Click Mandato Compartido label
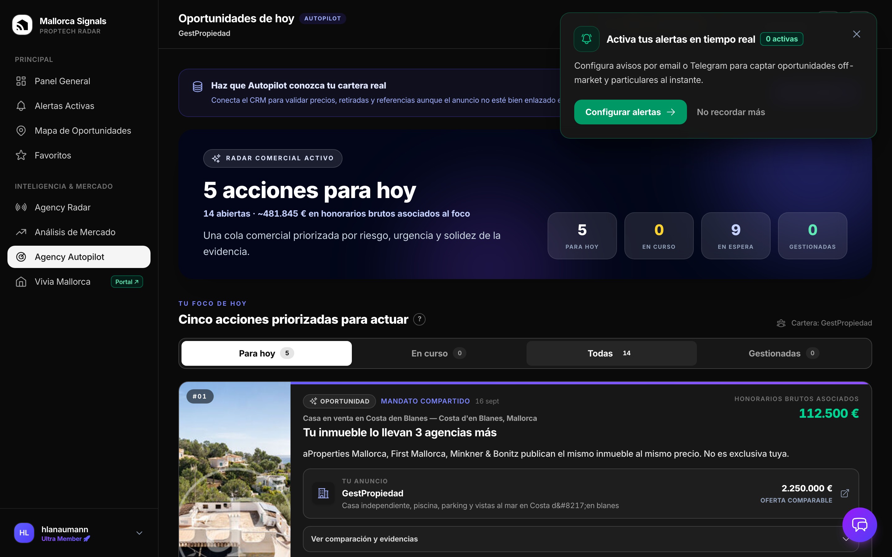The height and width of the screenshot is (557, 892). tap(425, 401)
